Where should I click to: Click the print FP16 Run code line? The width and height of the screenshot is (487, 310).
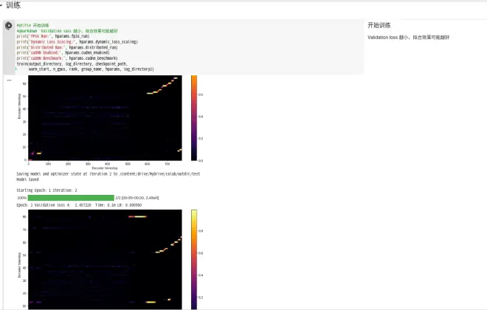coord(53,36)
